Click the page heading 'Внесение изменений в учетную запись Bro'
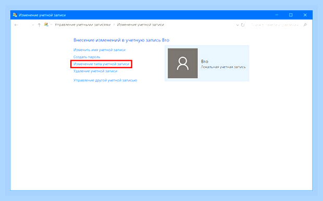This screenshot has width=323, height=201. tap(121, 40)
